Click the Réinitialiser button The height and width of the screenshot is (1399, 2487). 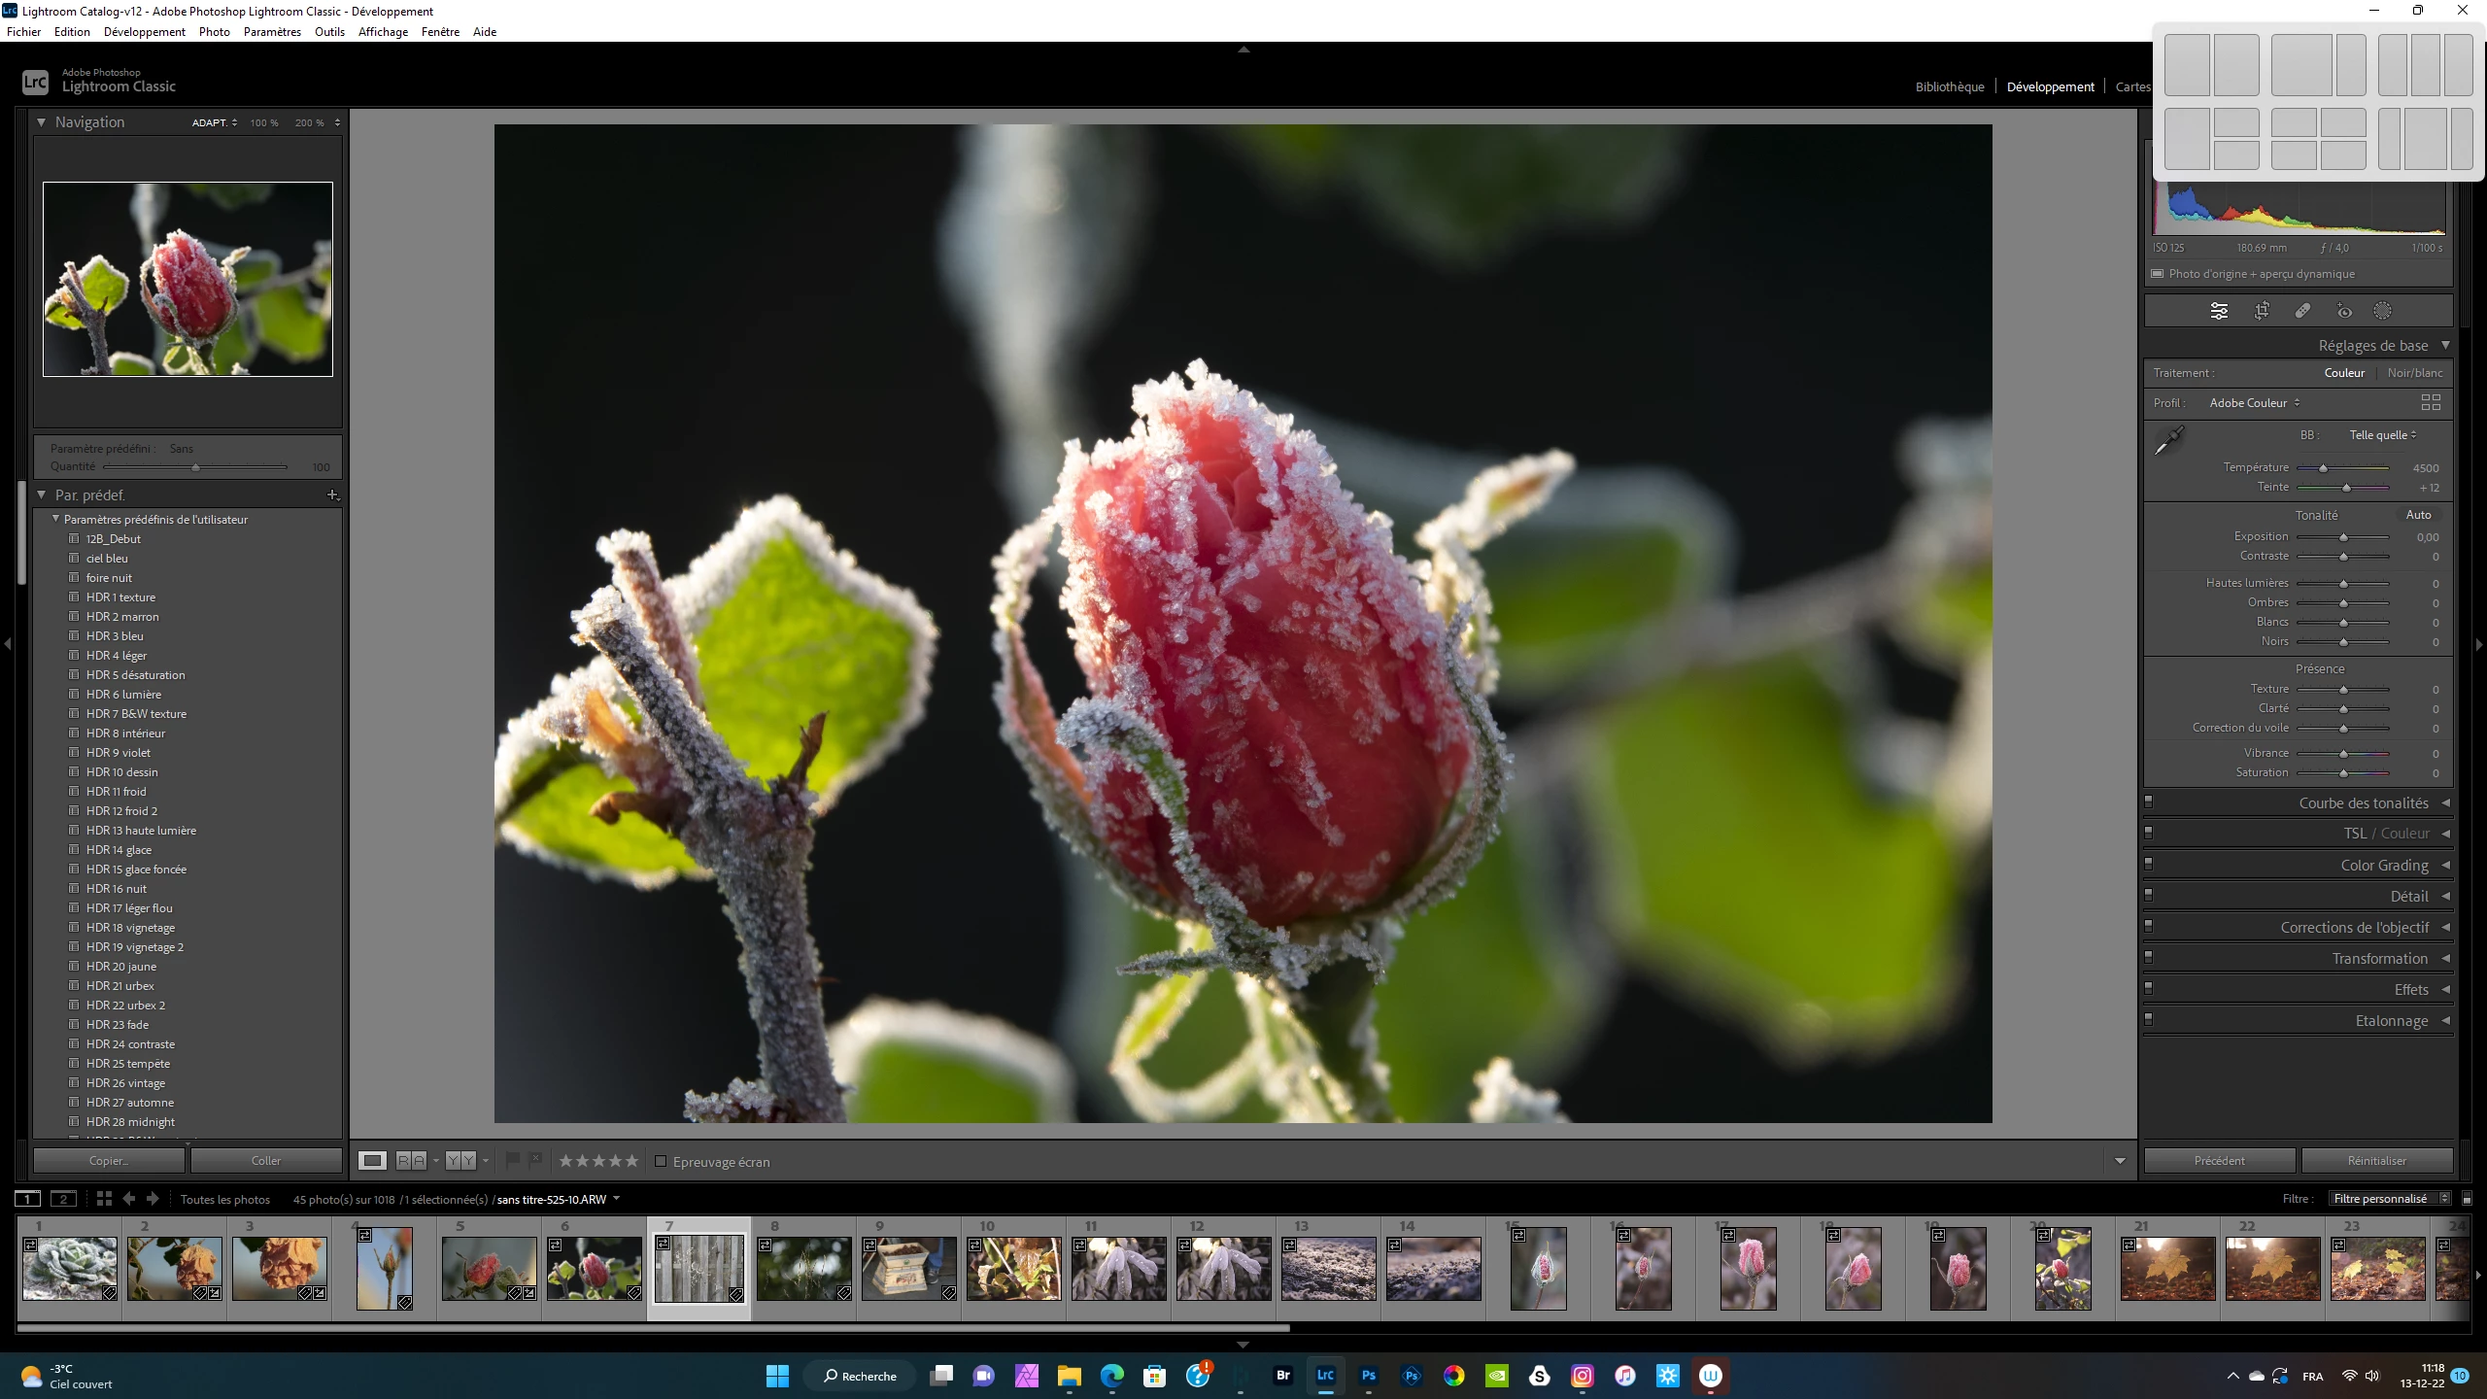[2376, 1161]
